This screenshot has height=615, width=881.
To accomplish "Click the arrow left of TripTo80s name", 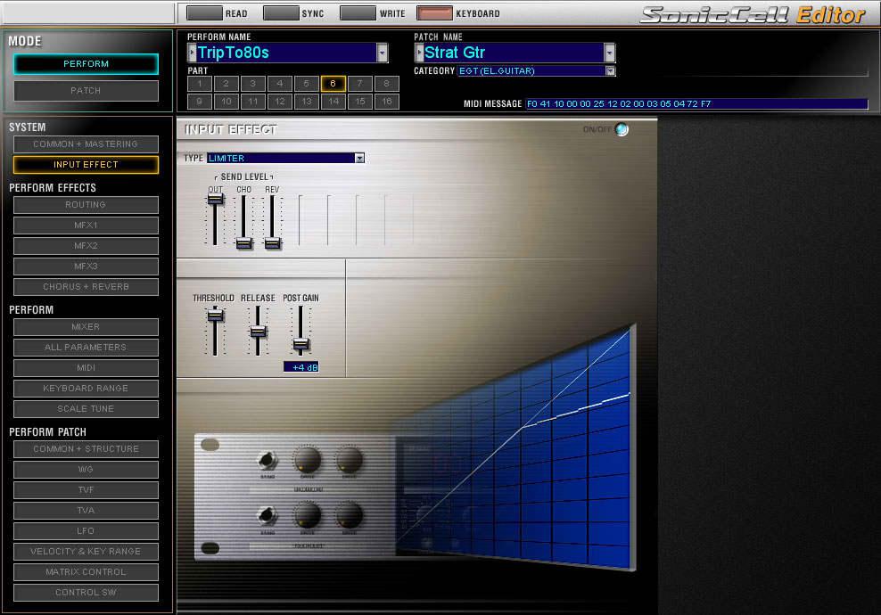I will [x=192, y=53].
